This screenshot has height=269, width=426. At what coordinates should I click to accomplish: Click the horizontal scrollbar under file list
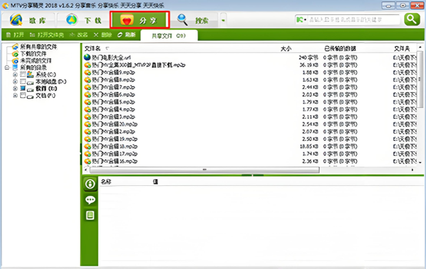[204, 169]
